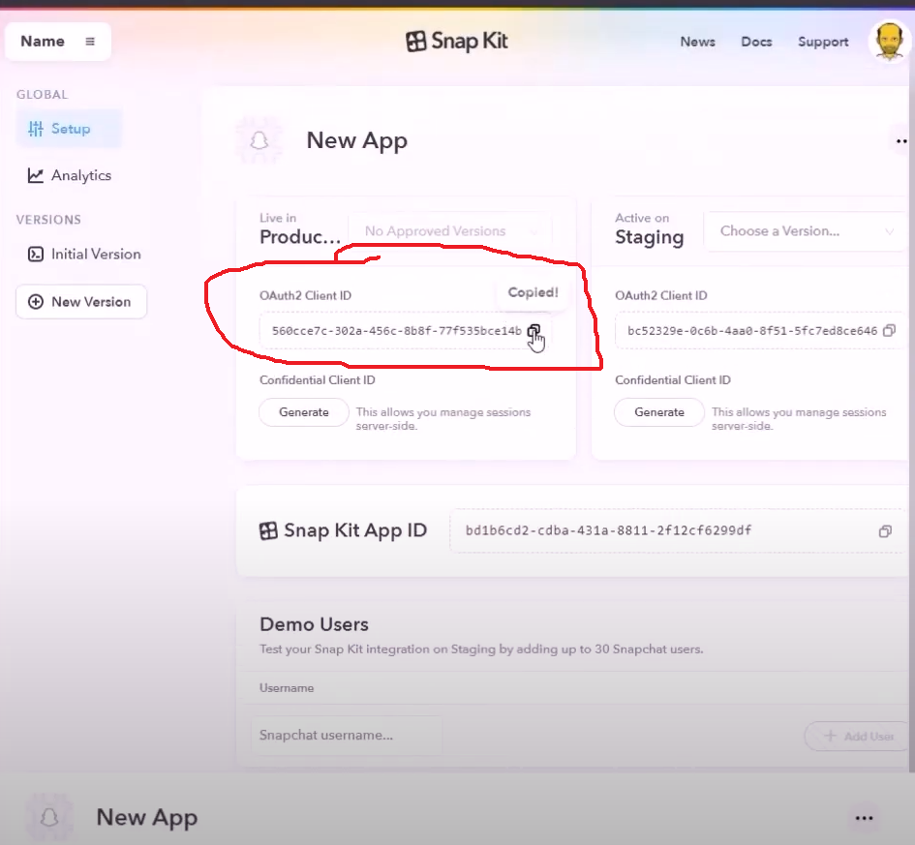Open the Docs link
This screenshot has height=845, width=915.
tap(756, 42)
